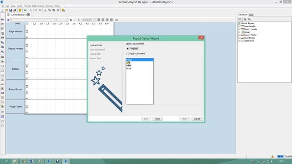
Task: Click the Cut scissors icon
Action: coord(45,10)
